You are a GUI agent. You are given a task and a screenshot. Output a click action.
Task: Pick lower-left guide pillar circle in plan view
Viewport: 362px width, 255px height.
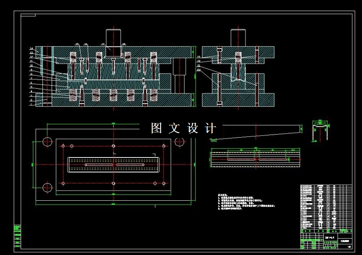point(47,187)
